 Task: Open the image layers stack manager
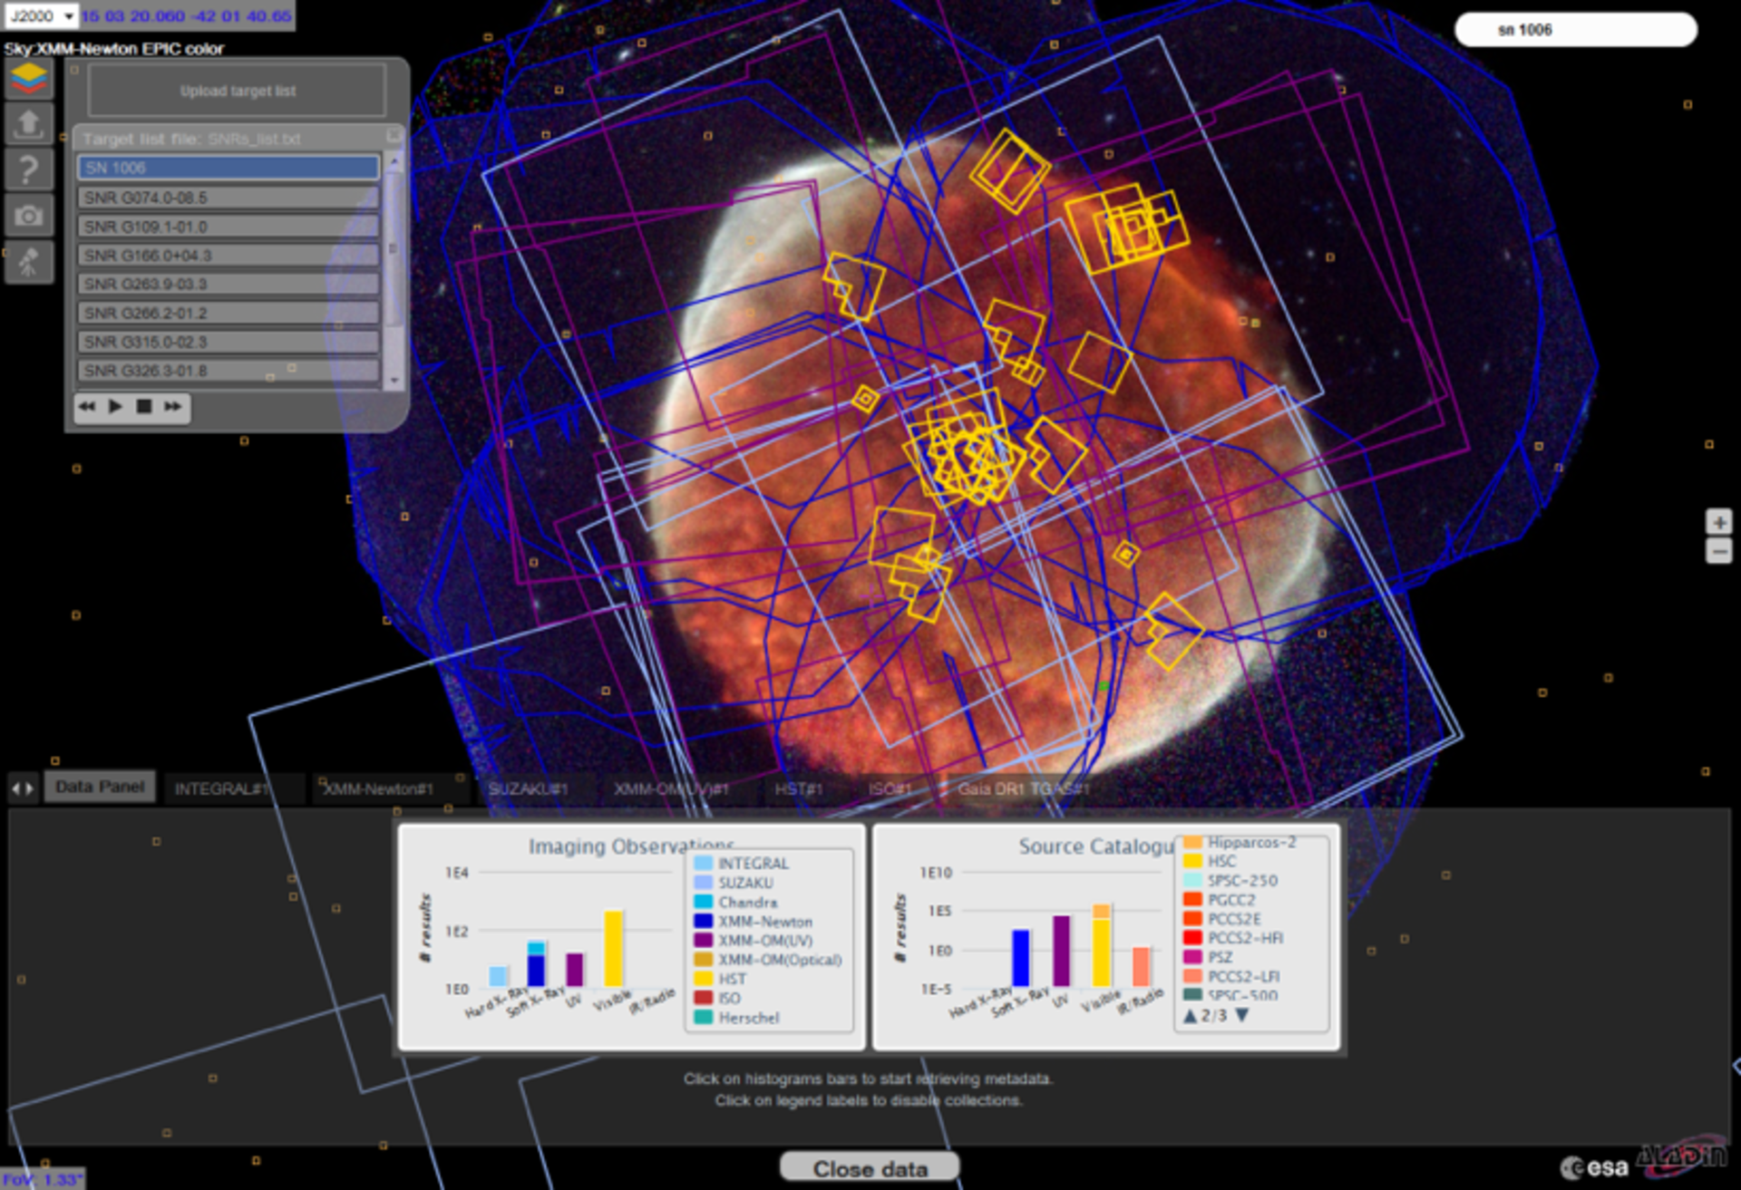tap(28, 80)
